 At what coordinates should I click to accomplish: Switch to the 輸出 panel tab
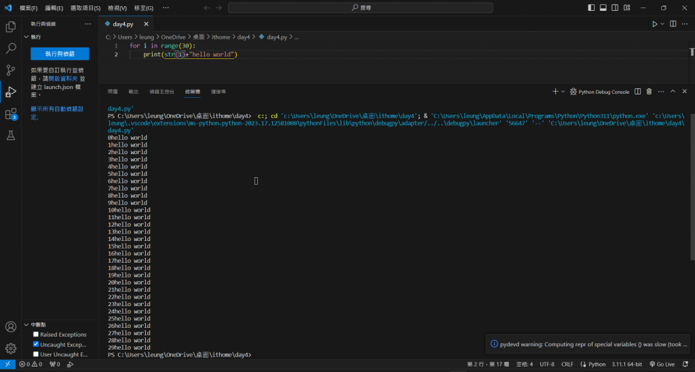click(x=134, y=92)
